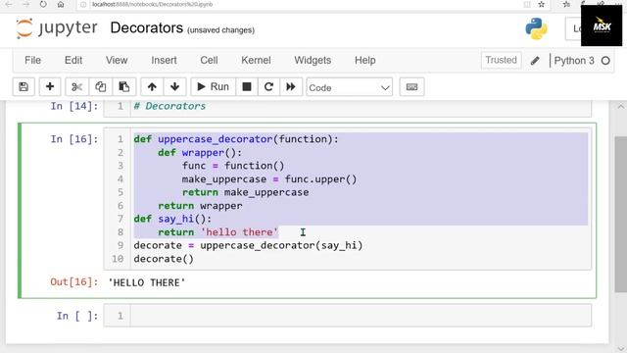This screenshot has width=627, height=353.
Task: Rename the Decorators notebook title
Action: (x=146, y=28)
